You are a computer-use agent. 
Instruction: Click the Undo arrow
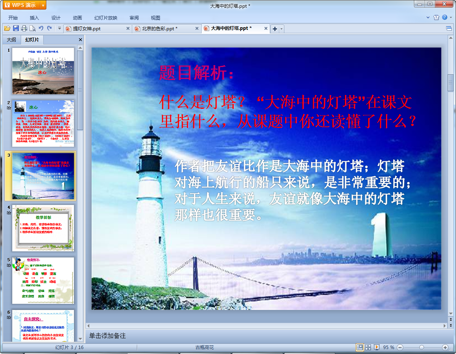click(x=41, y=28)
